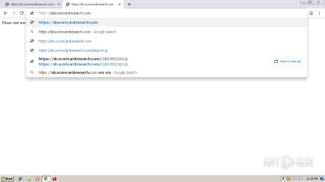Go forward with the forward arrow

[14, 13]
